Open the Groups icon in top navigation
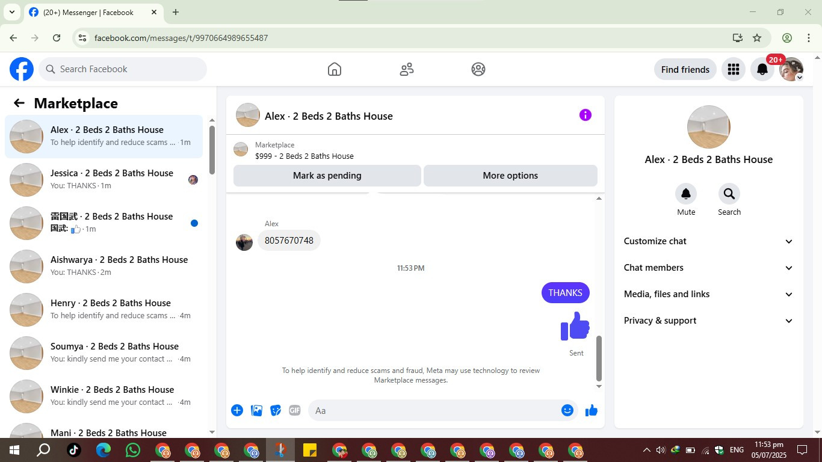Viewport: 822px width, 462px height. [x=478, y=69]
